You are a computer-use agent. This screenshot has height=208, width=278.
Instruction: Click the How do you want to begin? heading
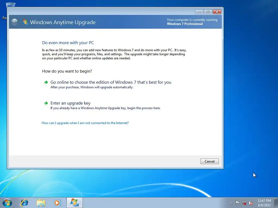67,71
